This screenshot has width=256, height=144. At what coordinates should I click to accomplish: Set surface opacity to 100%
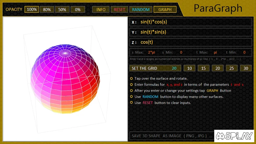coord(31,9)
